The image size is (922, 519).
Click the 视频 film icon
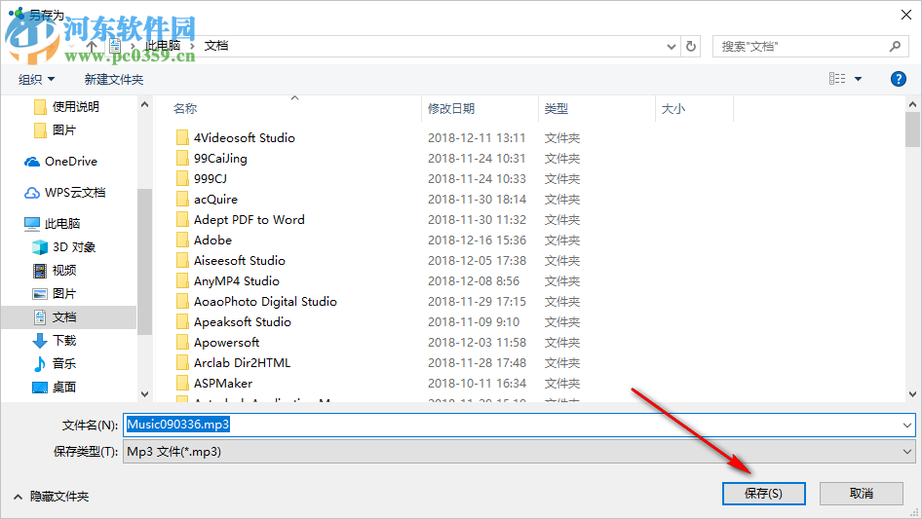tap(39, 271)
